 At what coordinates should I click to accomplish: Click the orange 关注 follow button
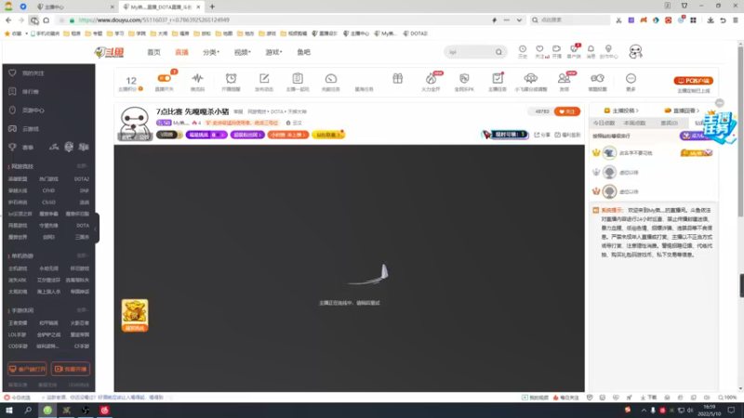pos(567,111)
